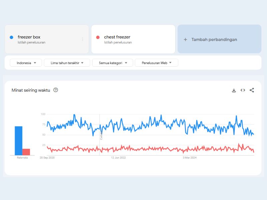Click the plus icon to add comparison
The image size is (267, 200).
pos(186,39)
